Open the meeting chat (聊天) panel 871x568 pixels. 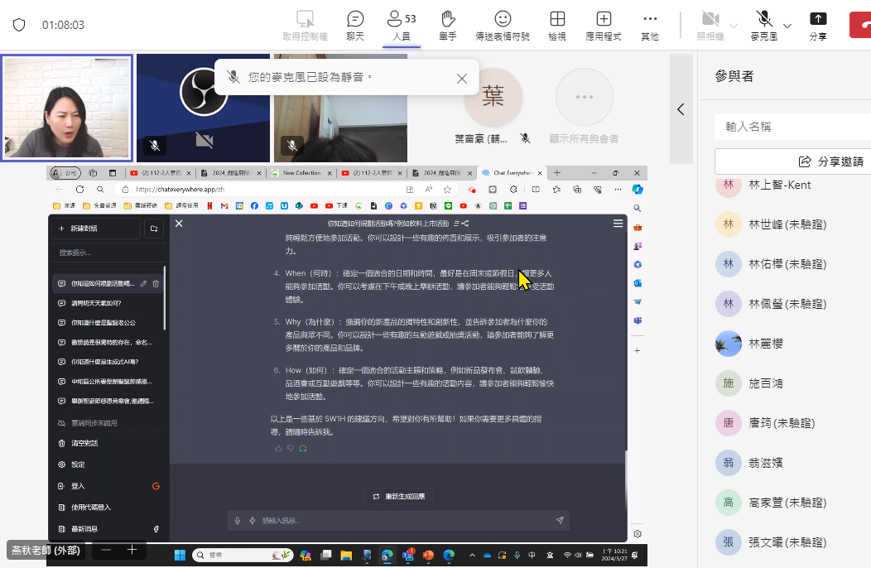pyautogui.click(x=355, y=26)
